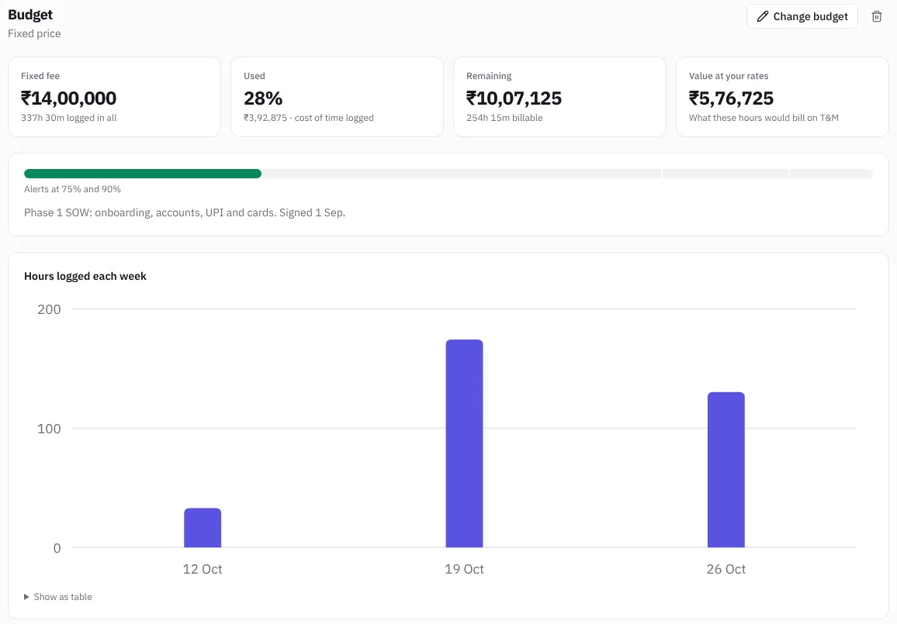Click the ₹5,76,725 value at your rates

click(731, 98)
